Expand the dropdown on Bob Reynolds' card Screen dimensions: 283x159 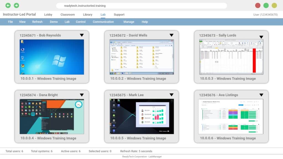coord(82,35)
